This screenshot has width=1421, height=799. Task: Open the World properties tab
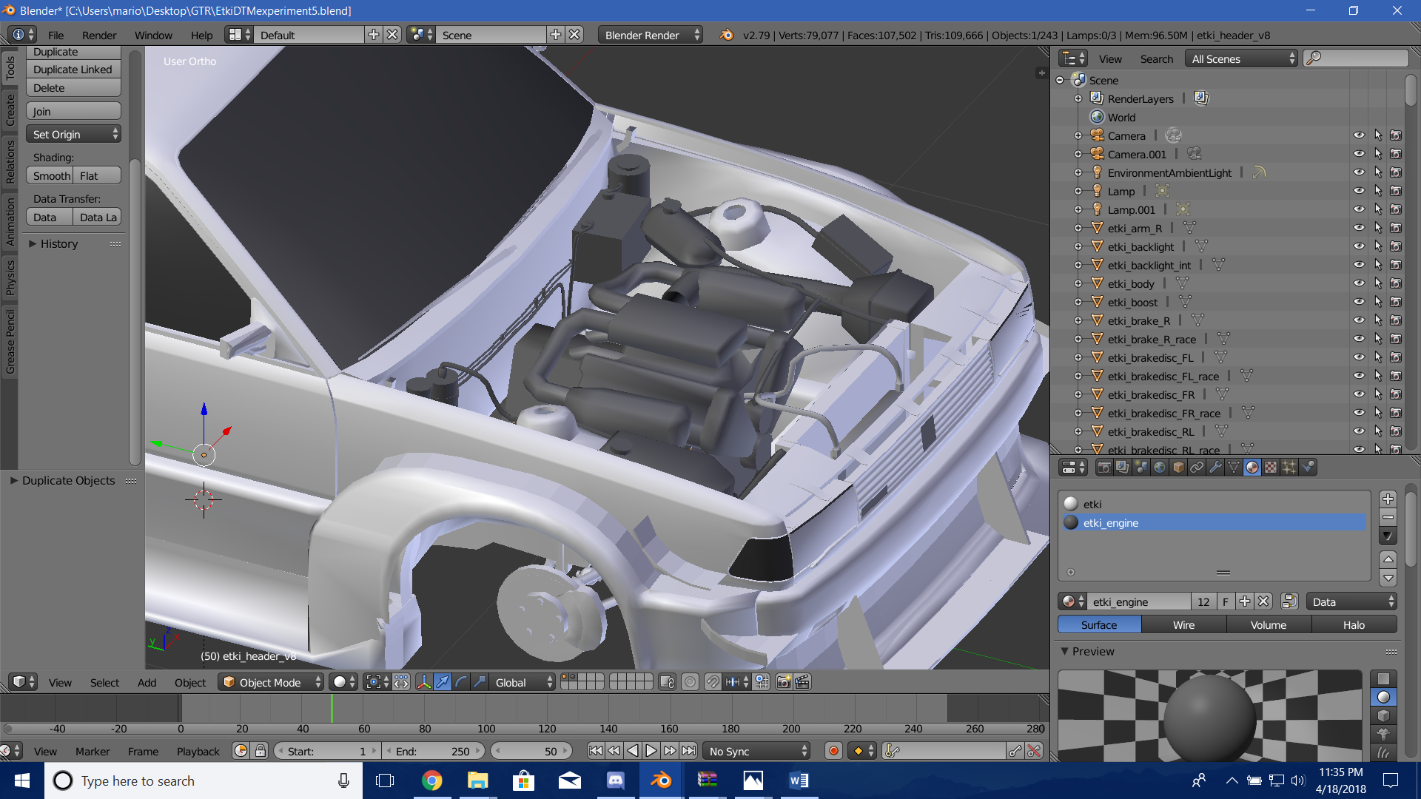coord(1160,468)
